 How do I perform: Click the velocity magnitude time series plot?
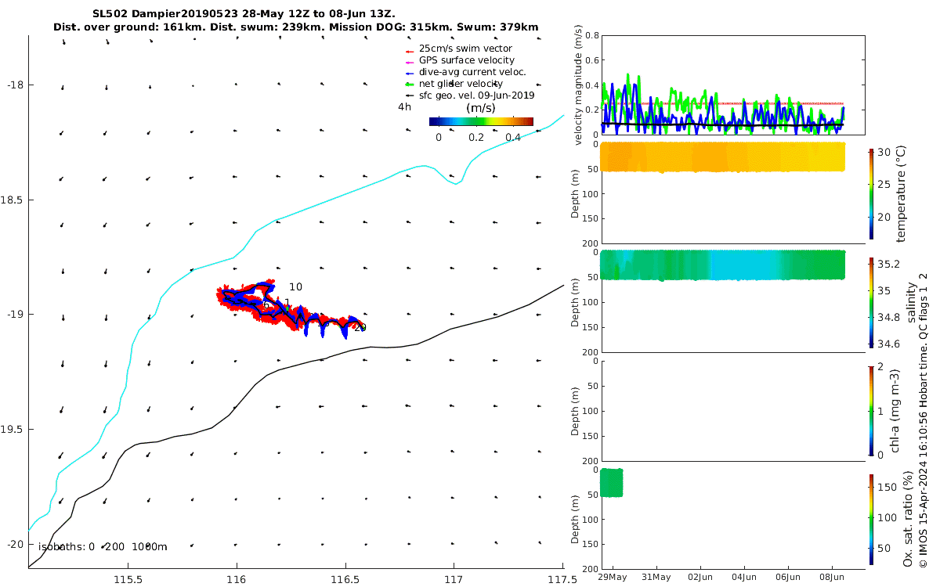click(733, 85)
